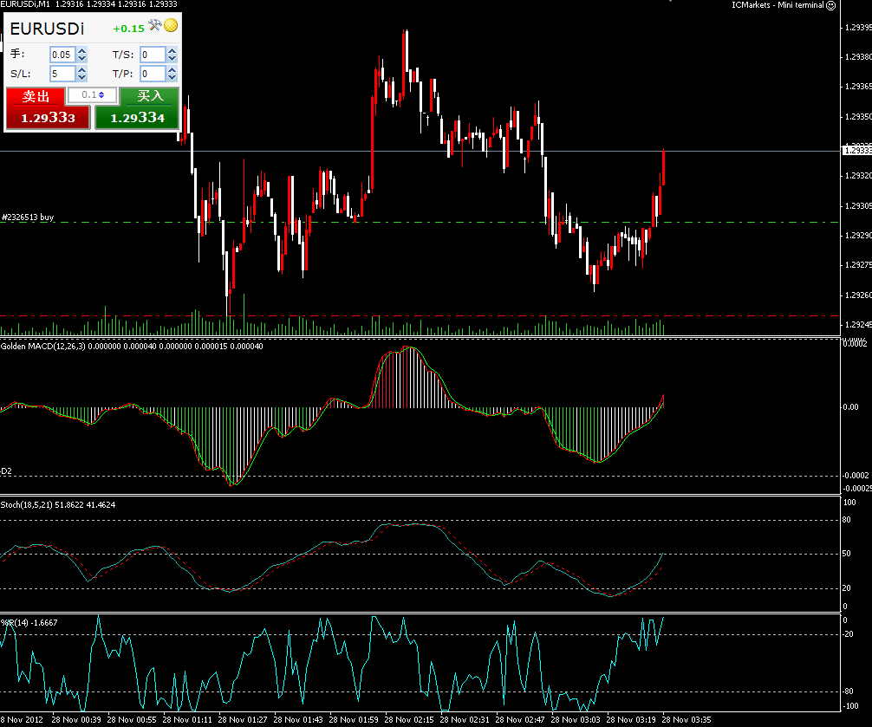This screenshot has height=727, width=872.
Task: Click the green 买入 buy button
Action: point(150,96)
